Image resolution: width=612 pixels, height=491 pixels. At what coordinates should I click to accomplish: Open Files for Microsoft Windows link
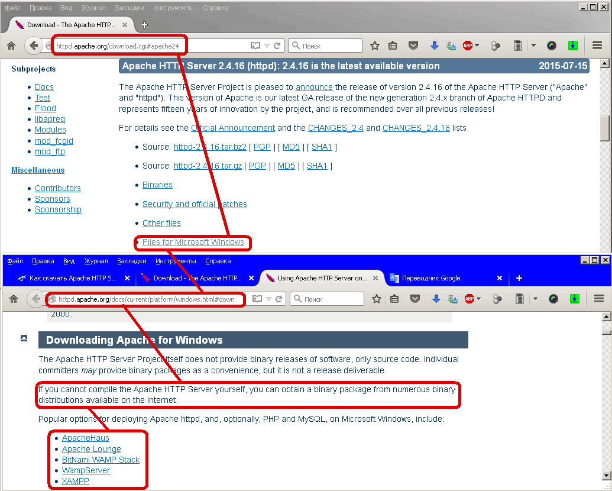click(193, 242)
